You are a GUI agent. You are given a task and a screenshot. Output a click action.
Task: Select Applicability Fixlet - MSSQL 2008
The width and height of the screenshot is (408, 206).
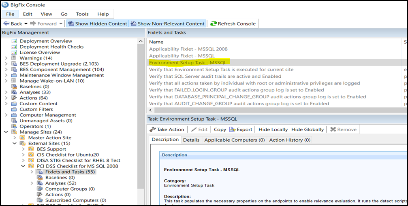point(188,49)
